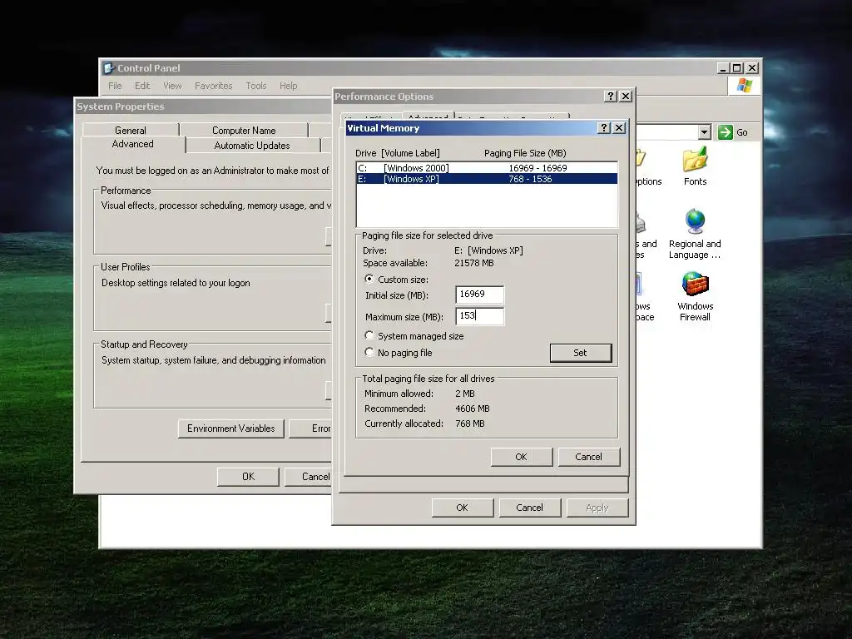Screen dimensions: 852x639
Task: Click the Go label in Control Panel
Action: (742, 132)
